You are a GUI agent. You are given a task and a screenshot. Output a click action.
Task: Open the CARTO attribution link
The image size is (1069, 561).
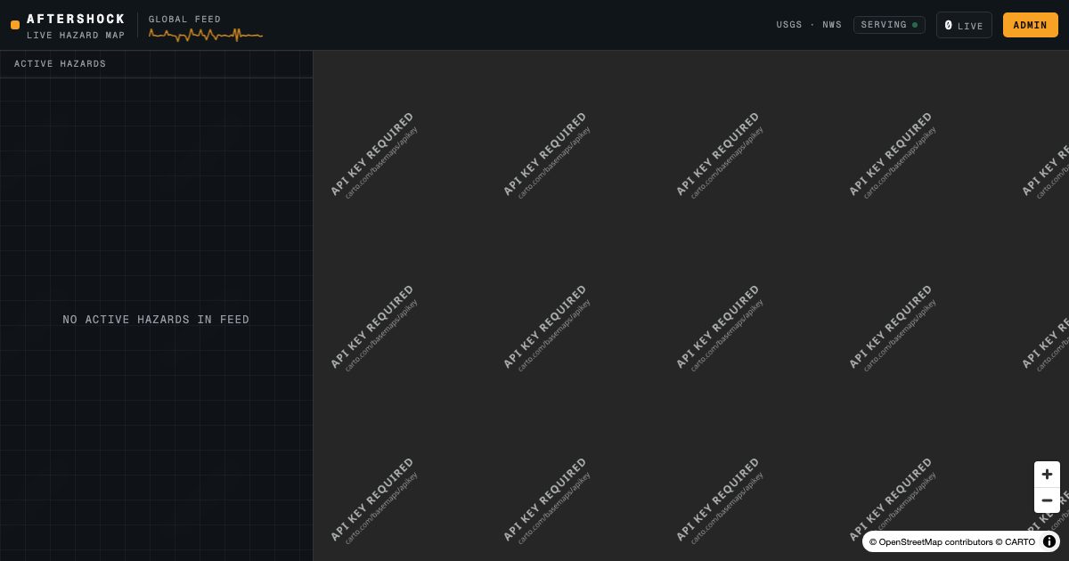[x=1019, y=542]
